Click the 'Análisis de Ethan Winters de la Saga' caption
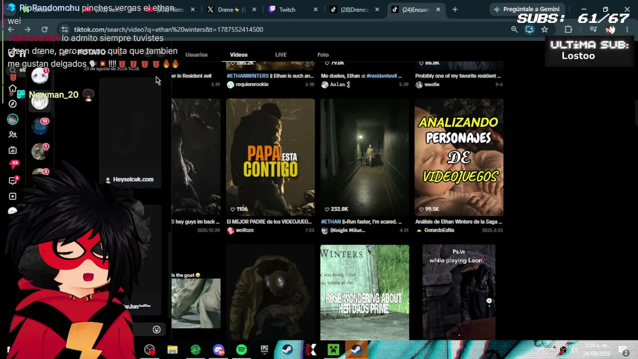 [x=459, y=222]
